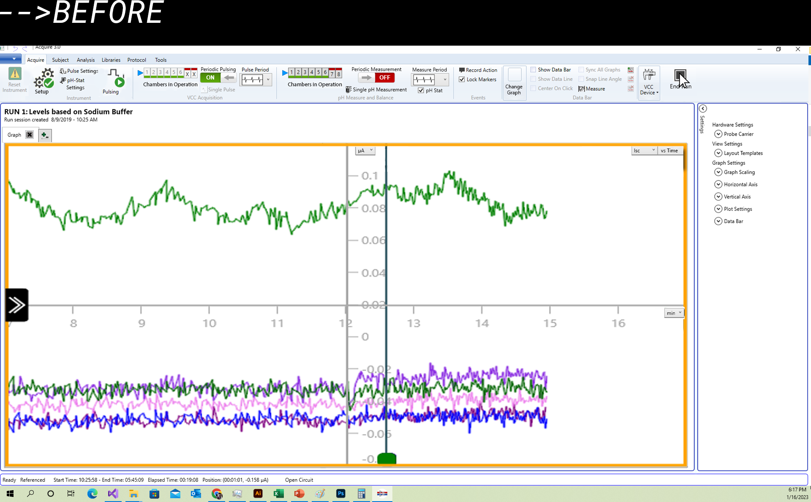
Task: Click the vs Time button
Action: click(x=669, y=150)
